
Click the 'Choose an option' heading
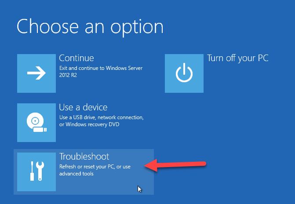[x=90, y=26]
